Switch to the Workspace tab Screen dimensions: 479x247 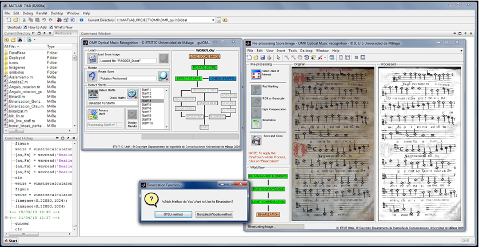pyautogui.click(x=63, y=33)
